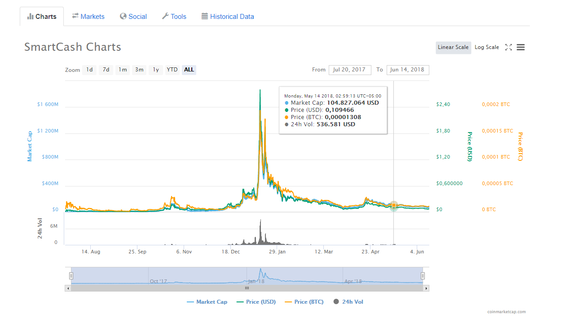Set zoom range to 1m
The height and width of the screenshot is (319, 573).
[x=123, y=70]
